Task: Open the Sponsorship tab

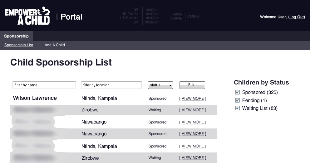Action: [16, 36]
